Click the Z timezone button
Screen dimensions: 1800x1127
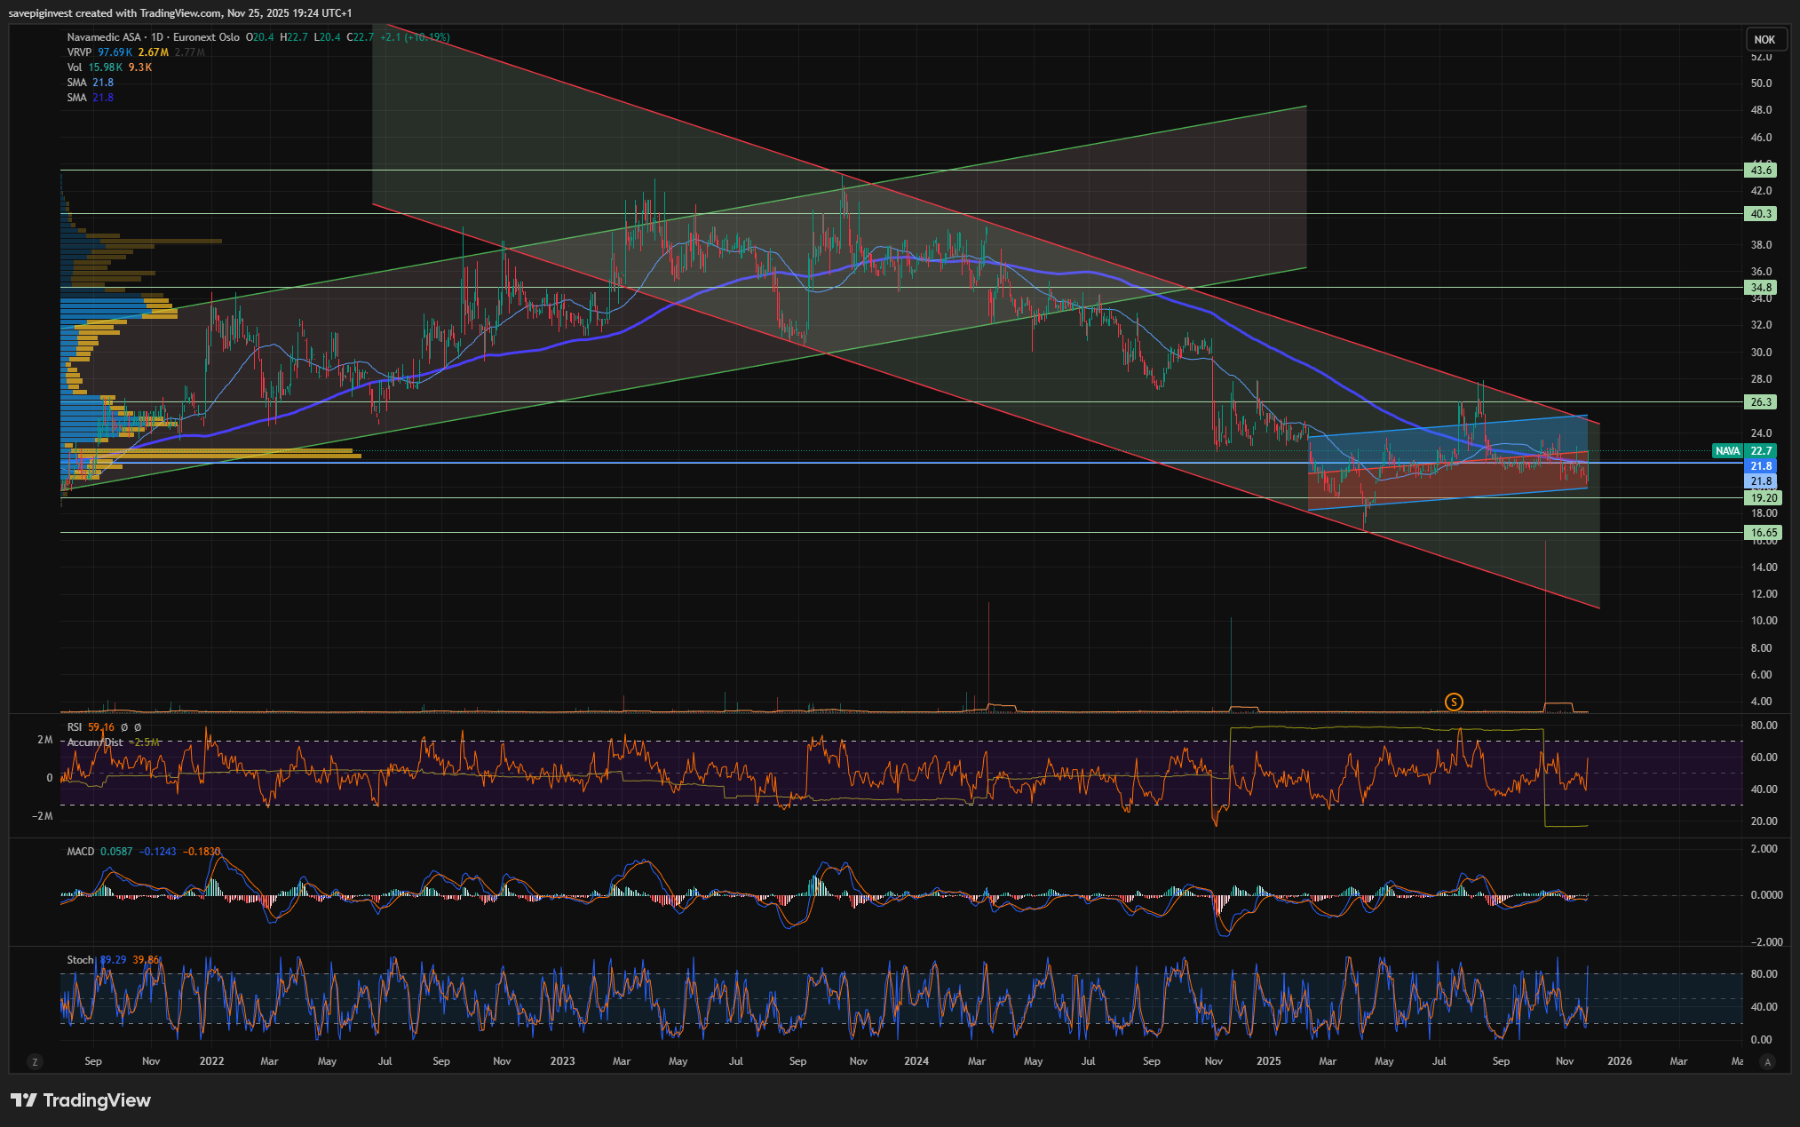tap(35, 1061)
